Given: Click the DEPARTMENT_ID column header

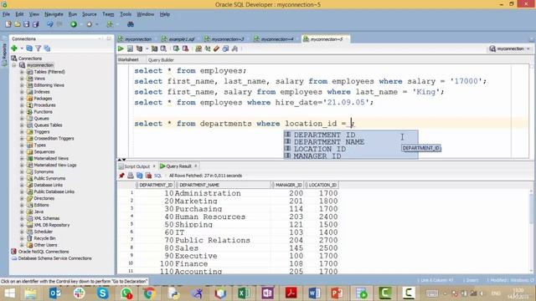Looking at the screenshot, I should [x=156, y=185].
